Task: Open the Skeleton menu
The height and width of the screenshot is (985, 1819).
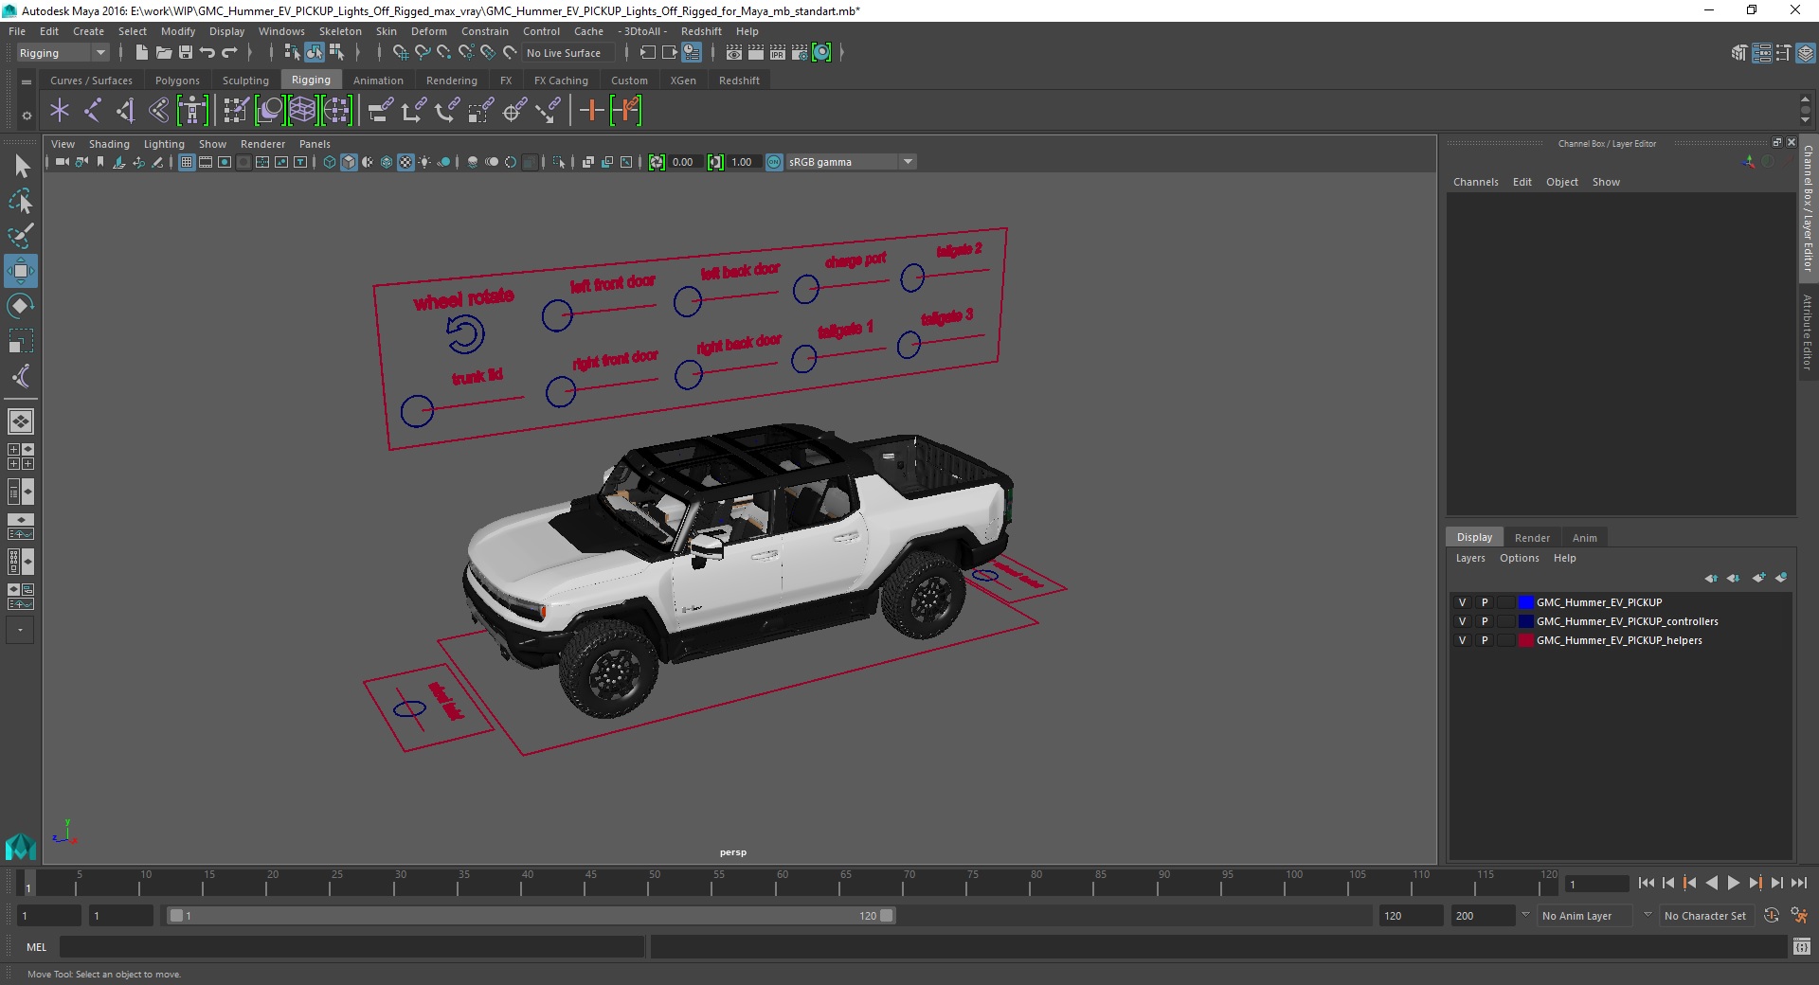Action: coord(339,31)
